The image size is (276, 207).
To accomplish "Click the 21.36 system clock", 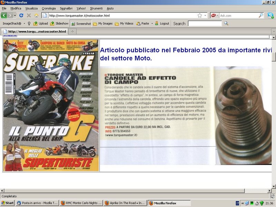I will [x=269, y=203].
